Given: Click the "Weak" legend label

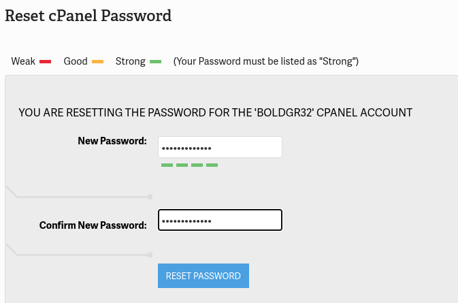Looking at the screenshot, I should pos(23,61).
